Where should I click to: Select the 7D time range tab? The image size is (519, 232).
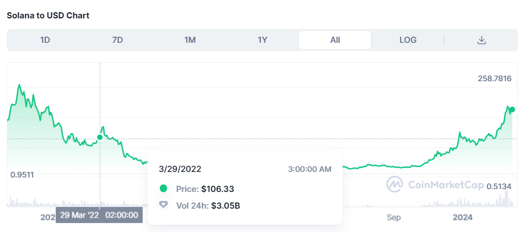(117, 40)
